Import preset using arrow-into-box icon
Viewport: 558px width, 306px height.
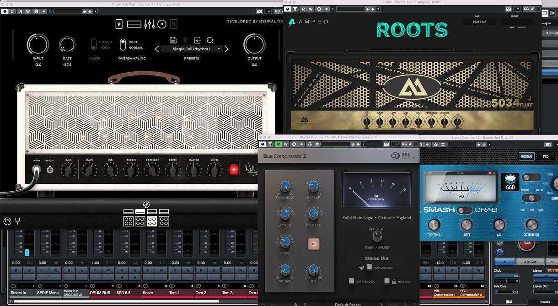click(x=198, y=40)
